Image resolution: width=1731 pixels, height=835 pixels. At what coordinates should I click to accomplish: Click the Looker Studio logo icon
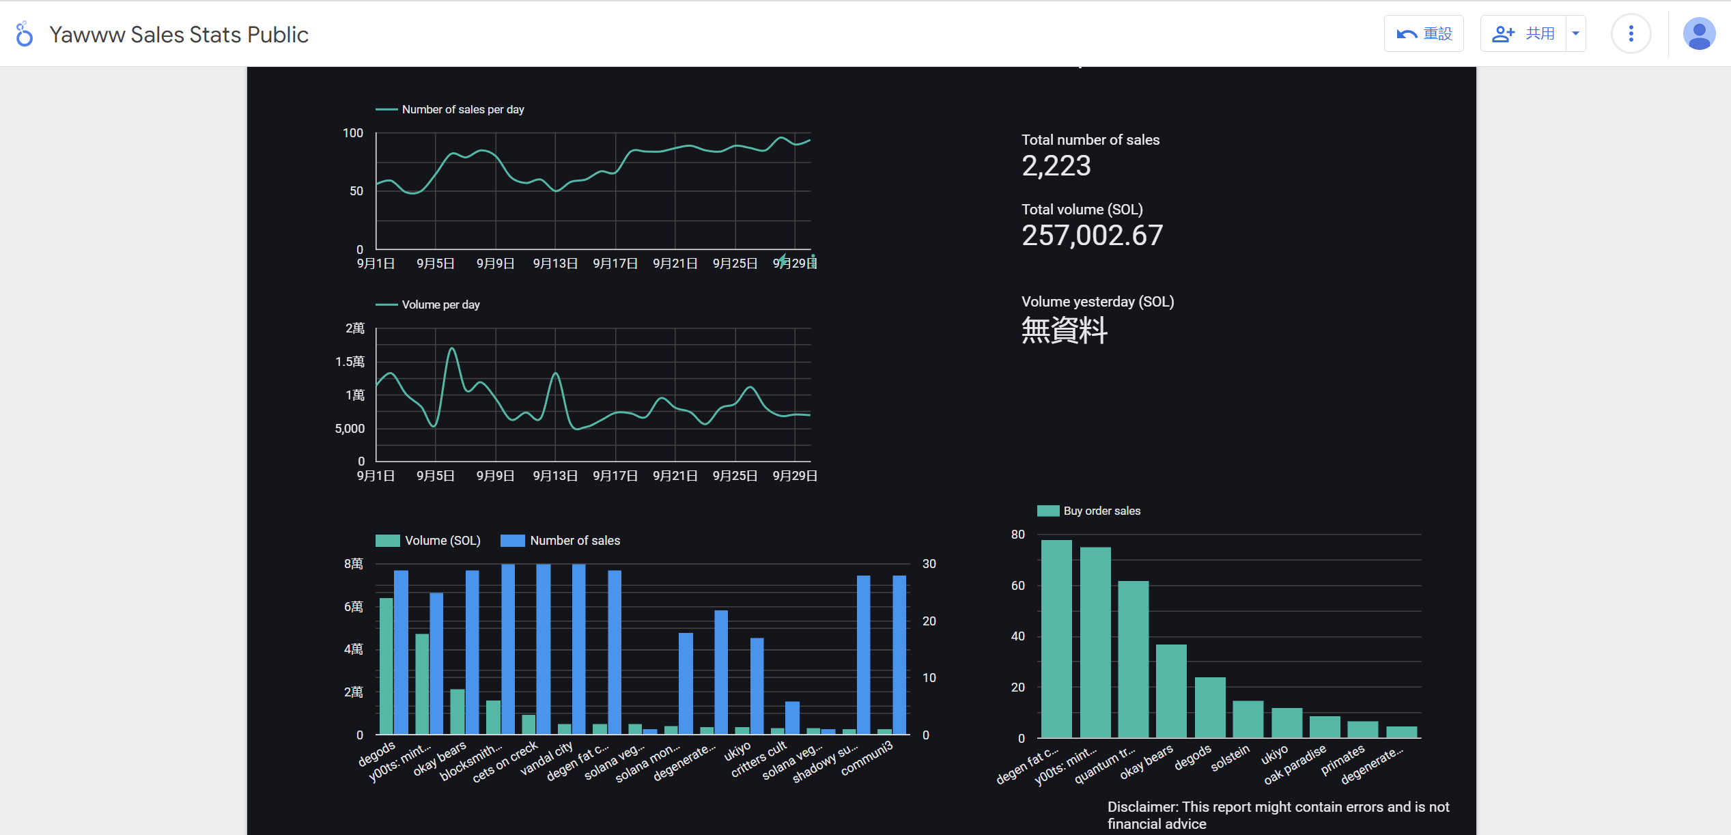pyautogui.click(x=25, y=34)
